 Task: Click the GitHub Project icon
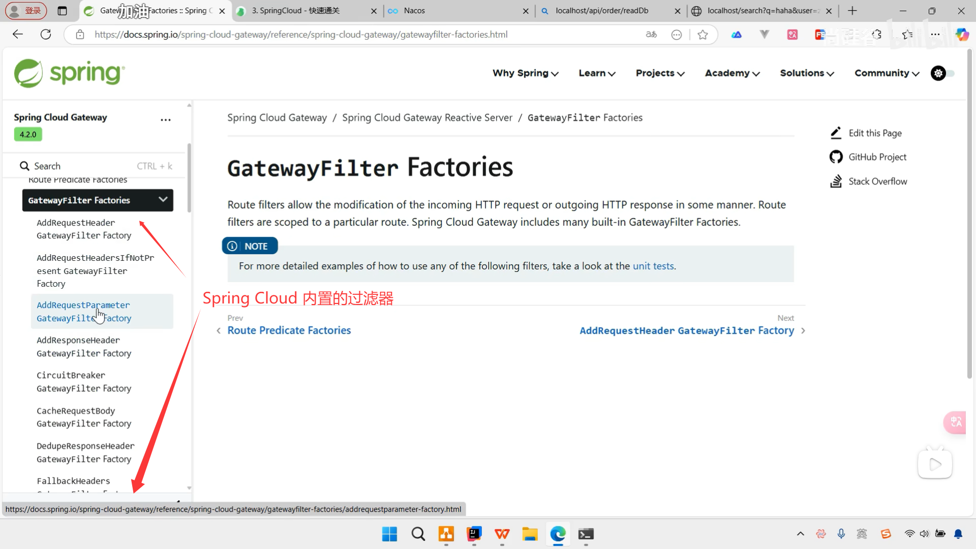point(836,157)
